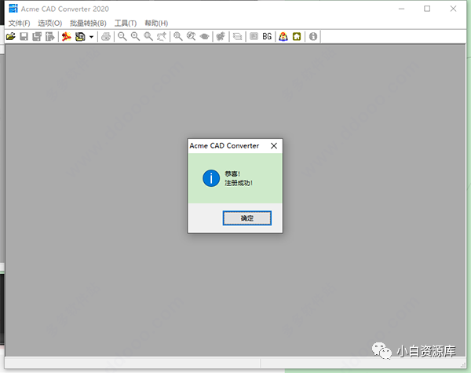This screenshot has height=373, width=471.
Task: Click the layout list icon before BG
Action: coord(254,37)
